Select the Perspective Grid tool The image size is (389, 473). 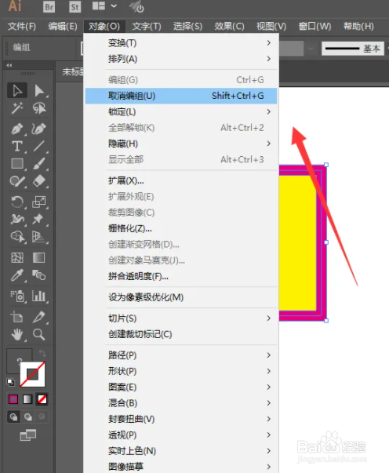point(39,237)
